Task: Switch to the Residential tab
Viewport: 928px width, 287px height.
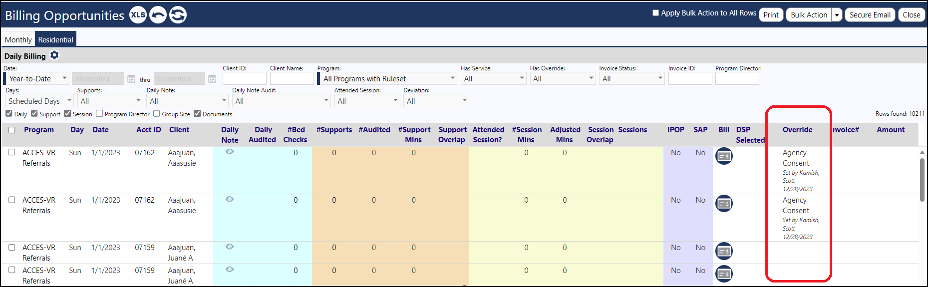Action: pos(55,40)
